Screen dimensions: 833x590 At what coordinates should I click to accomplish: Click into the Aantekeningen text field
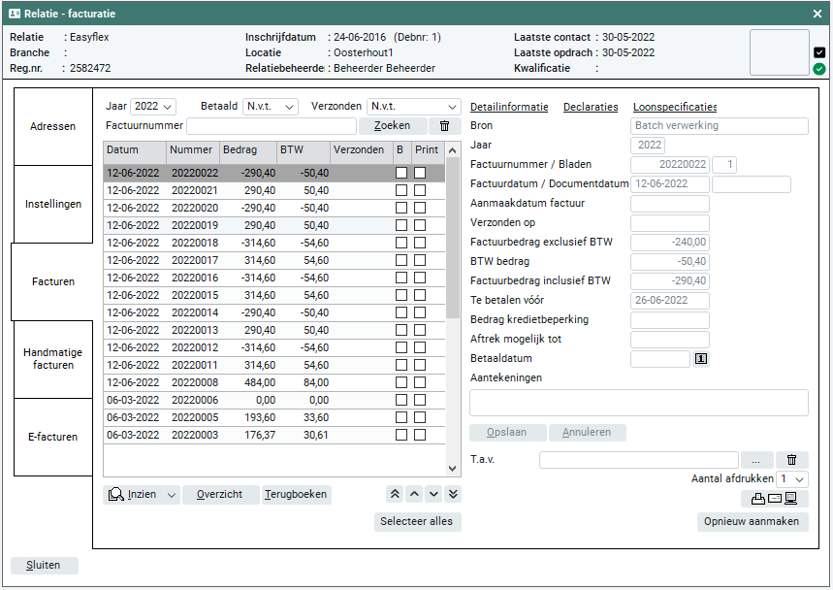(638, 403)
